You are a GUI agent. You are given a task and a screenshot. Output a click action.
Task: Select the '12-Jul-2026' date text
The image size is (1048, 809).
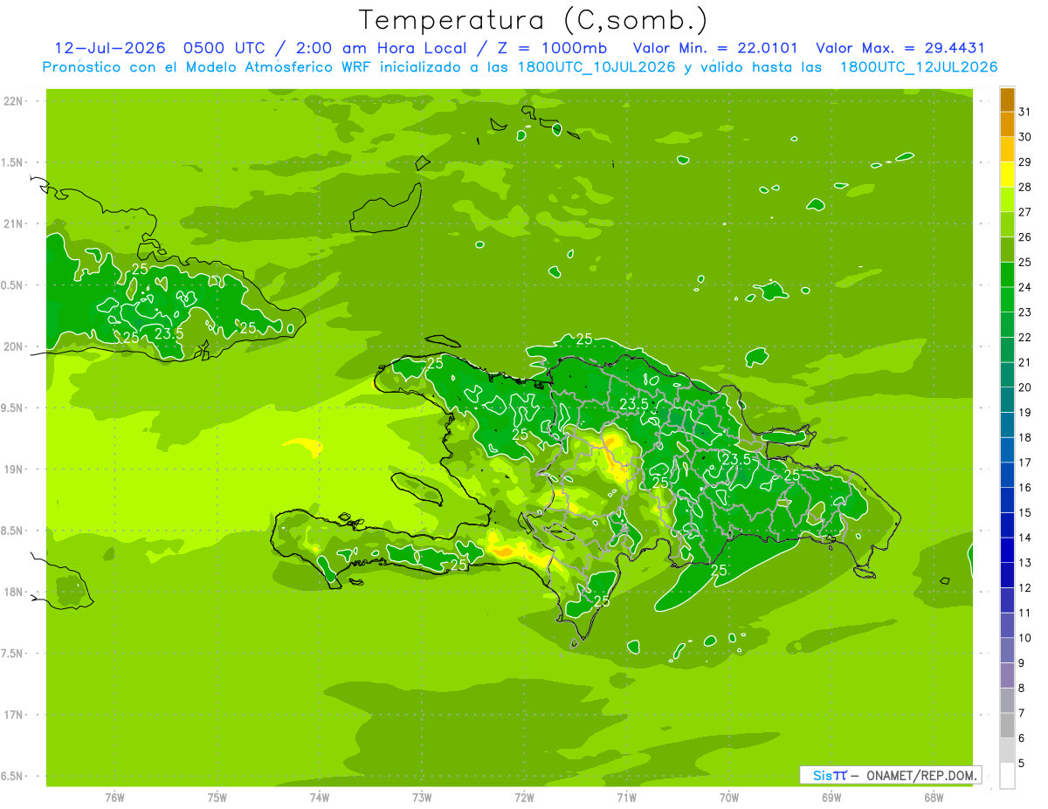point(108,48)
